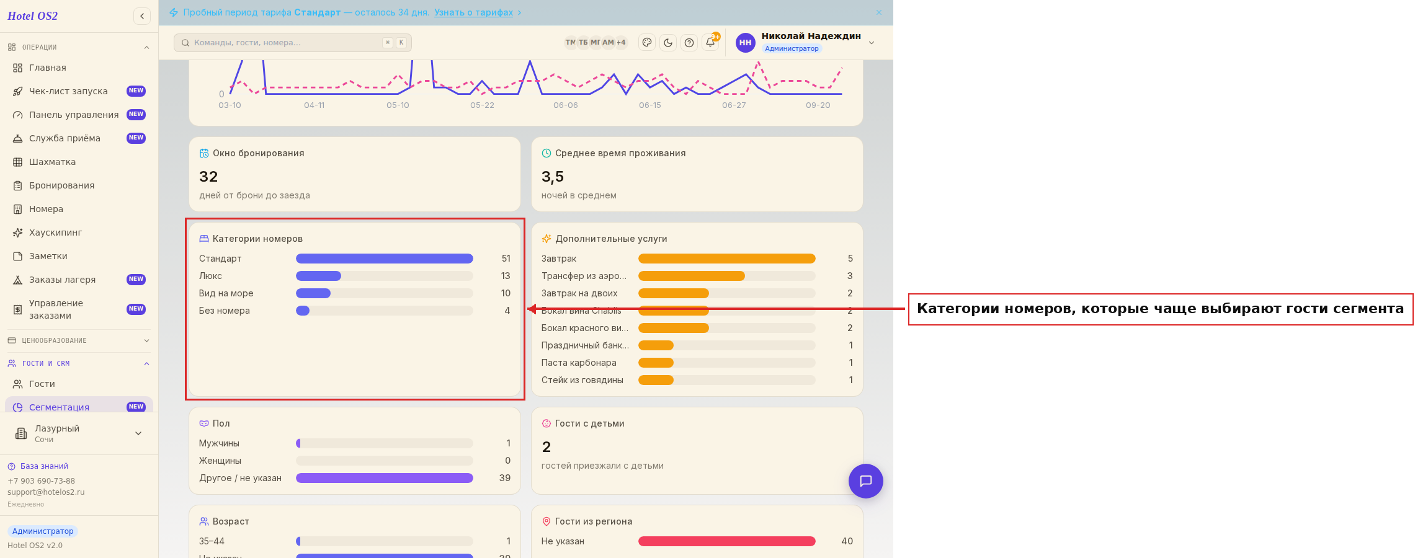
Task: Open the color theme palette icon
Action: (647, 43)
